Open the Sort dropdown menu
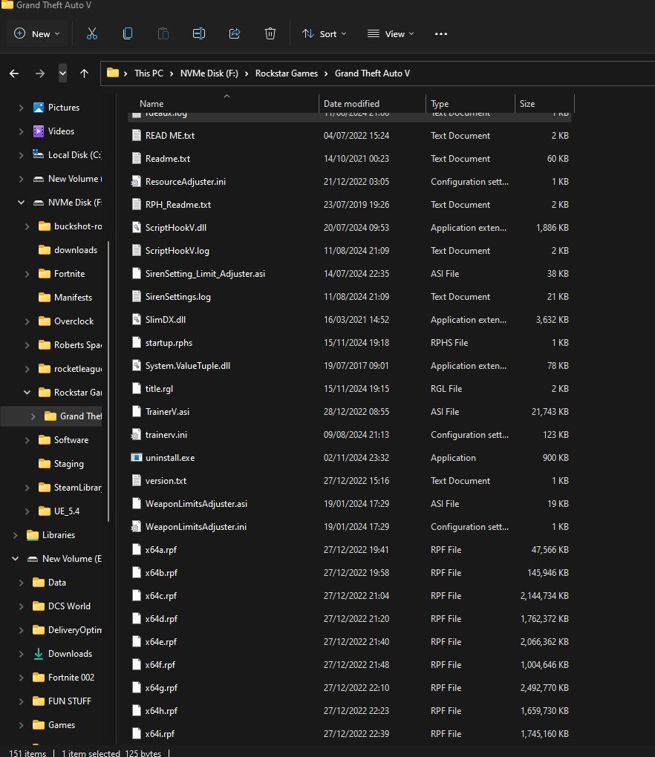Viewport: 655px width, 757px height. [x=324, y=33]
